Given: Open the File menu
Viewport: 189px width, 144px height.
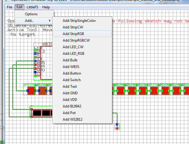Looking at the screenshot, I should (x=10, y=7).
